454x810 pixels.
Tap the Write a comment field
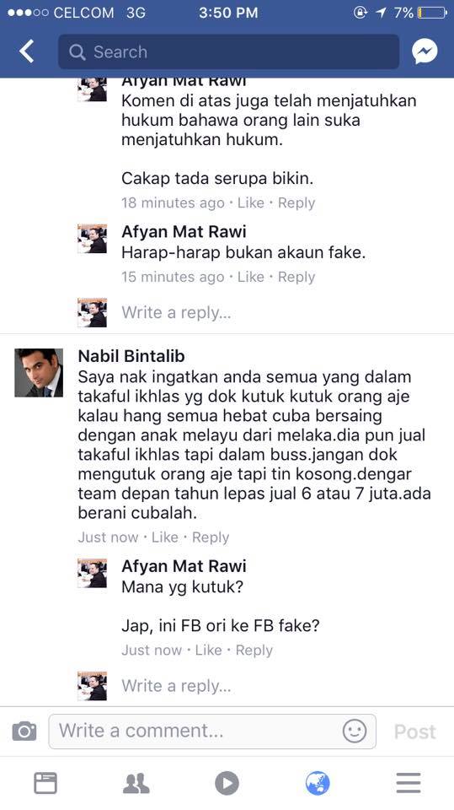[212, 731]
